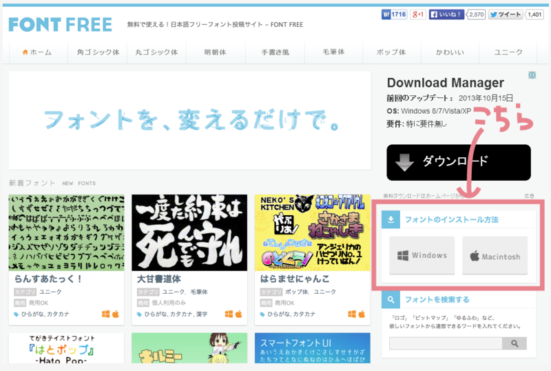551x371 pixels.
Task: Click the download icon beside フォントのインストール方法
Action: [391, 220]
